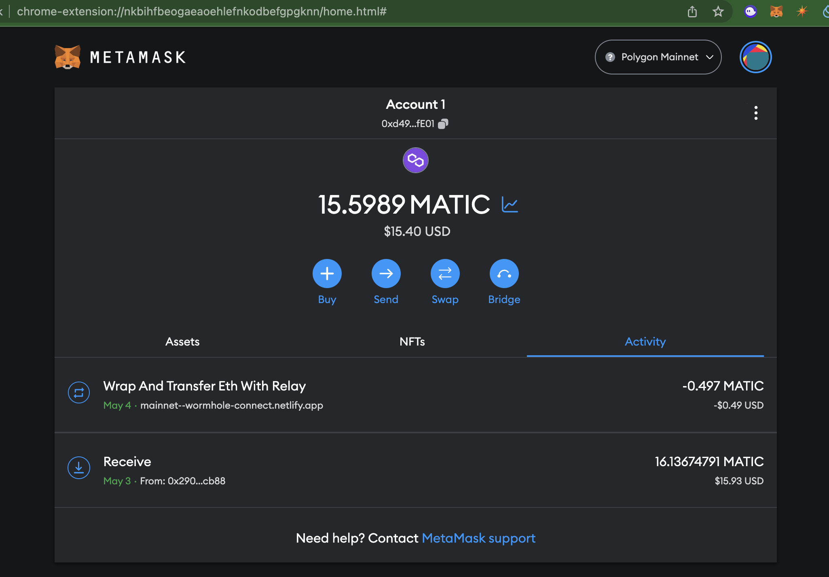
Task: Copy account address with copy icon
Action: (x=443, y=124)
